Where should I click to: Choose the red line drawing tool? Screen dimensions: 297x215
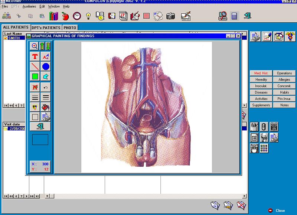35,66
